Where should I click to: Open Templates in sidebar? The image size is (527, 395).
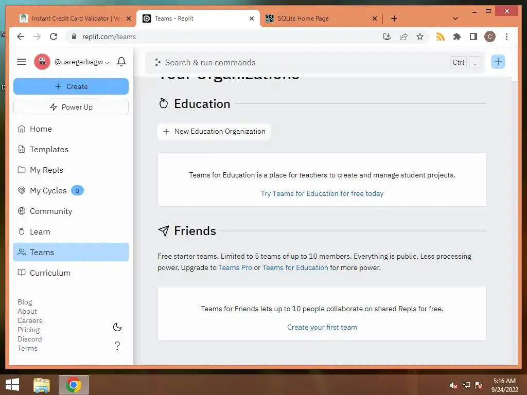71,150
